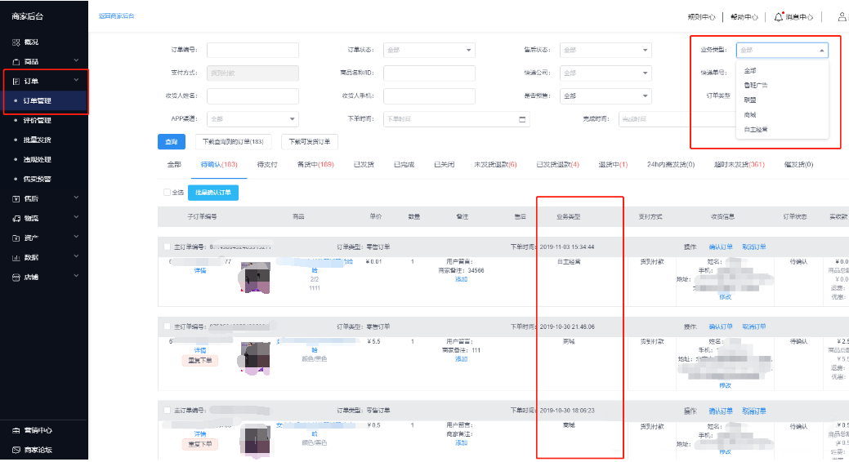Open 订单管理 in the sidebar
The width and height of the screenshot is (849, 462).
[38, 100]
